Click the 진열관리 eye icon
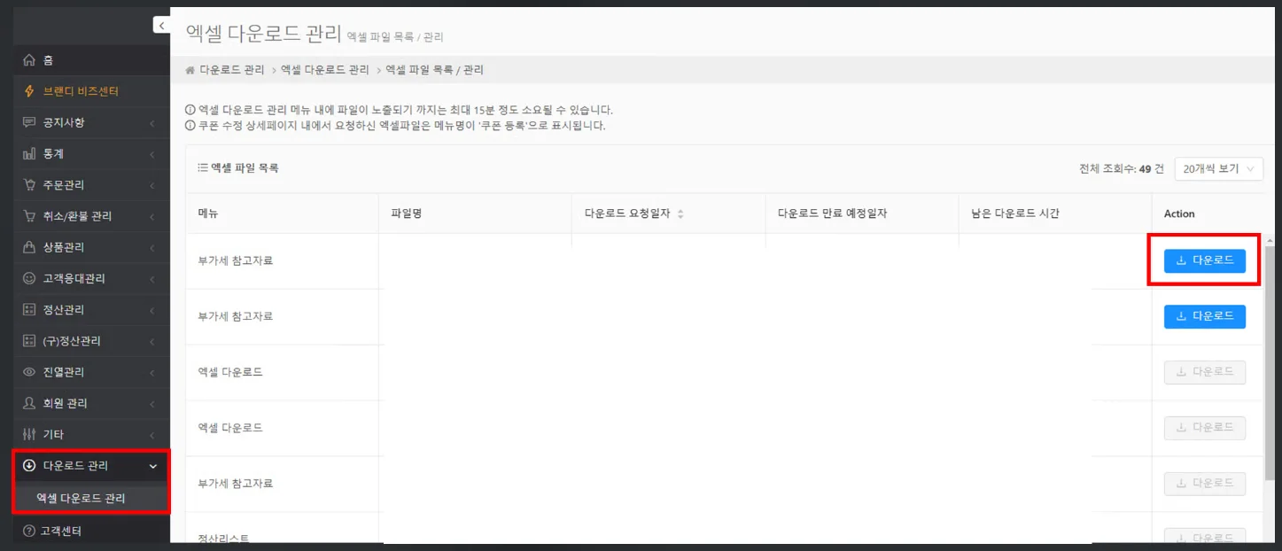This screenshot has height=551, width=1282. [x=29, y=372]
